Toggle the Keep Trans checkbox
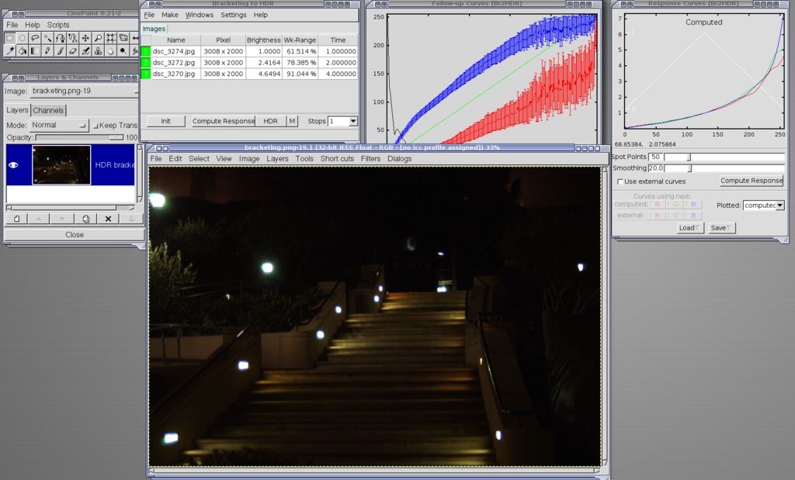795x480 pixels. click(x=95, y=126)
